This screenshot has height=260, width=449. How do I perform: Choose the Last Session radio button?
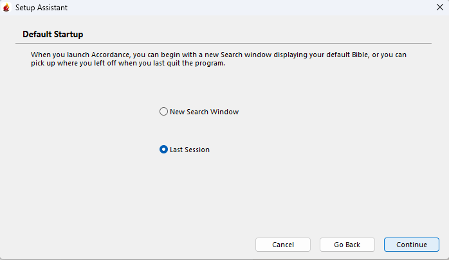163,150
